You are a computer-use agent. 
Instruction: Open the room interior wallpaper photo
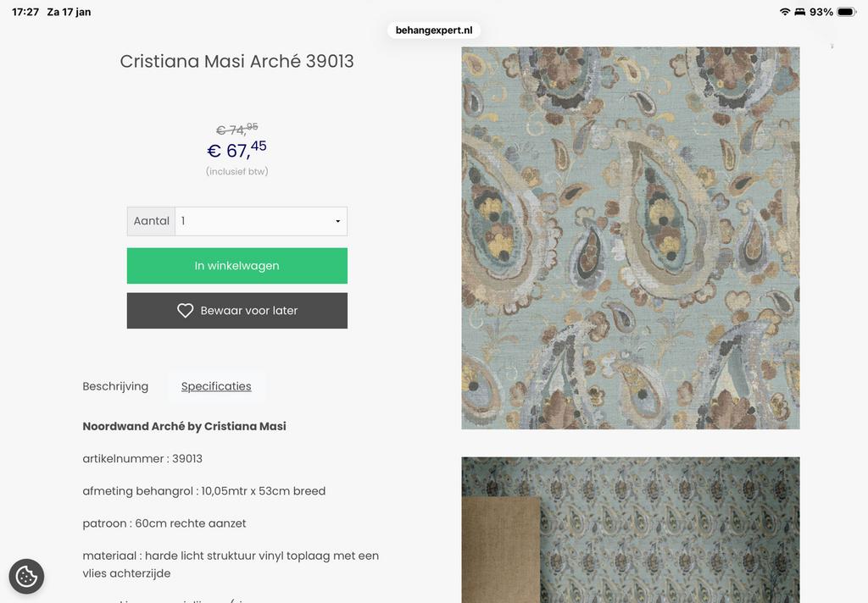(630, 529)
